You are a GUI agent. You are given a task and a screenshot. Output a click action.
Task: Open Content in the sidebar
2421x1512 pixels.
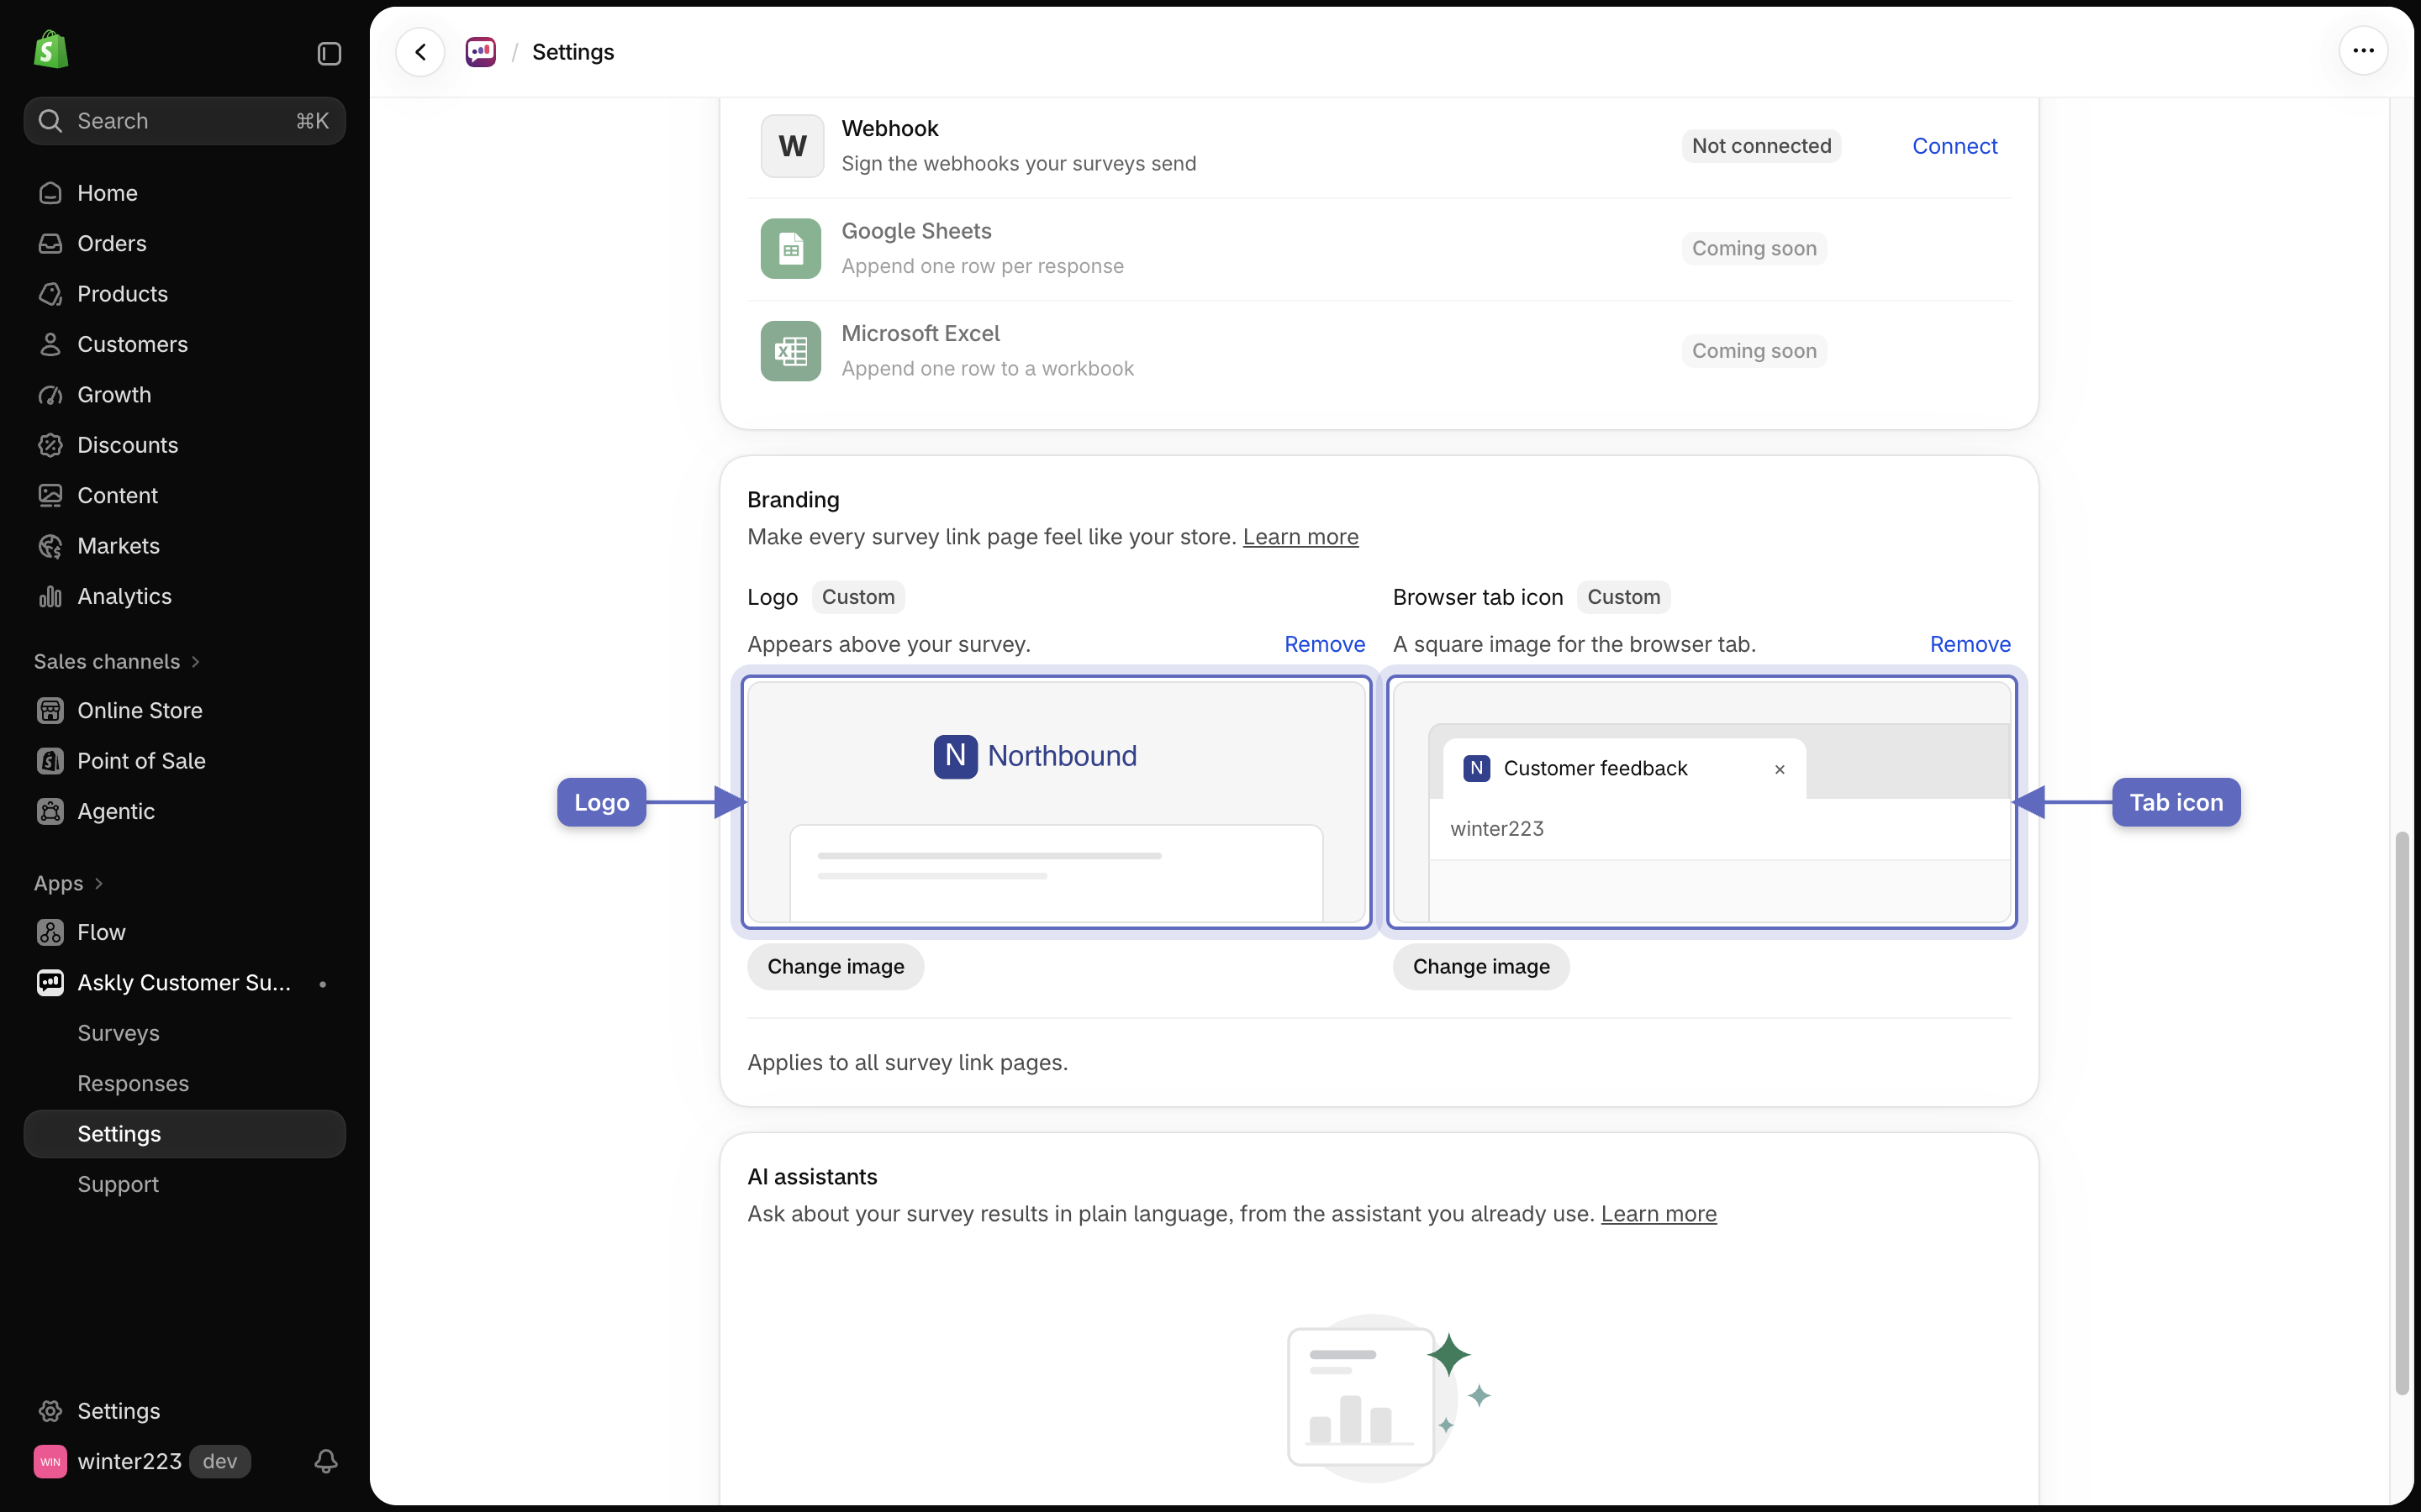(185, 496)
